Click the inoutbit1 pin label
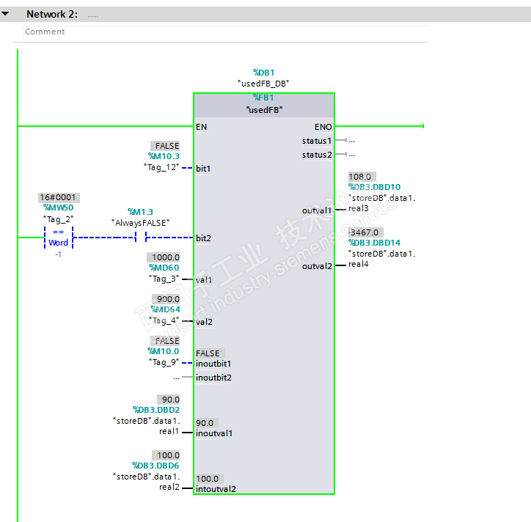Viewport: 531px width, 522px height. click(213, 364)
